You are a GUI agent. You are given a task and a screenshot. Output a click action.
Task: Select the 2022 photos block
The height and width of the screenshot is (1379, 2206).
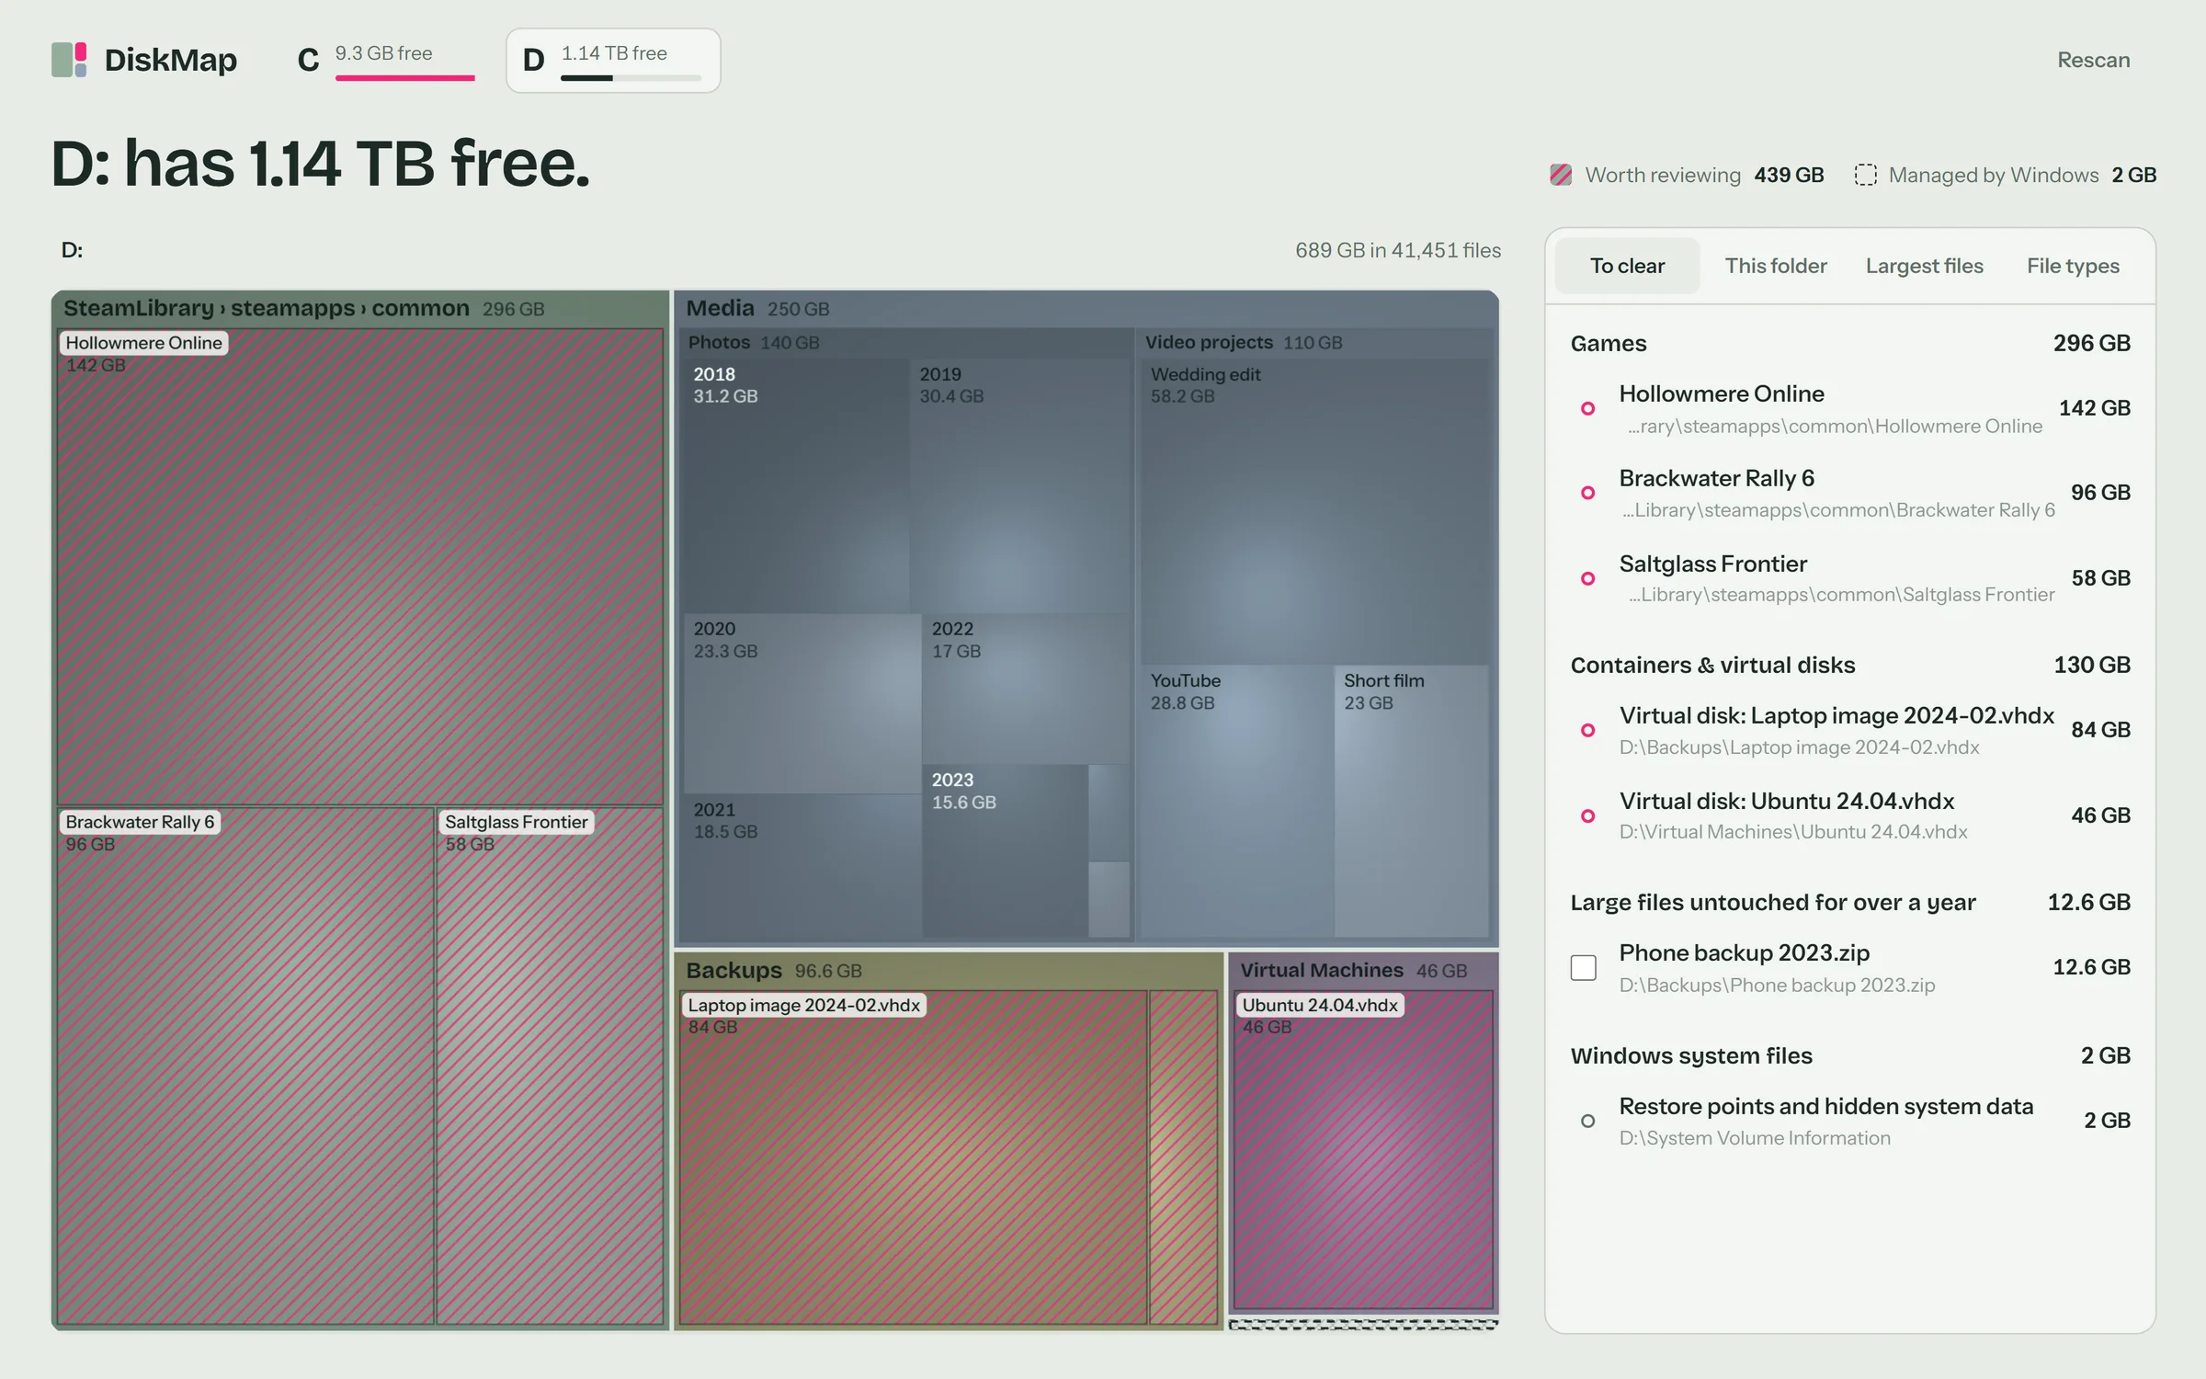tap(1027, 689)
